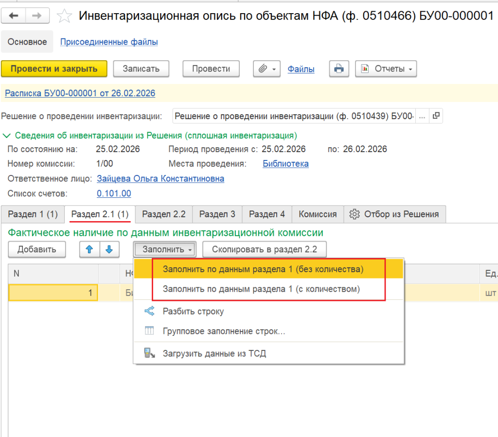This screenshot has width=498, height=437.
Task: Open the Расписка БУ00-000001 link
Action: pyautogui.click(x=80, y=93)
